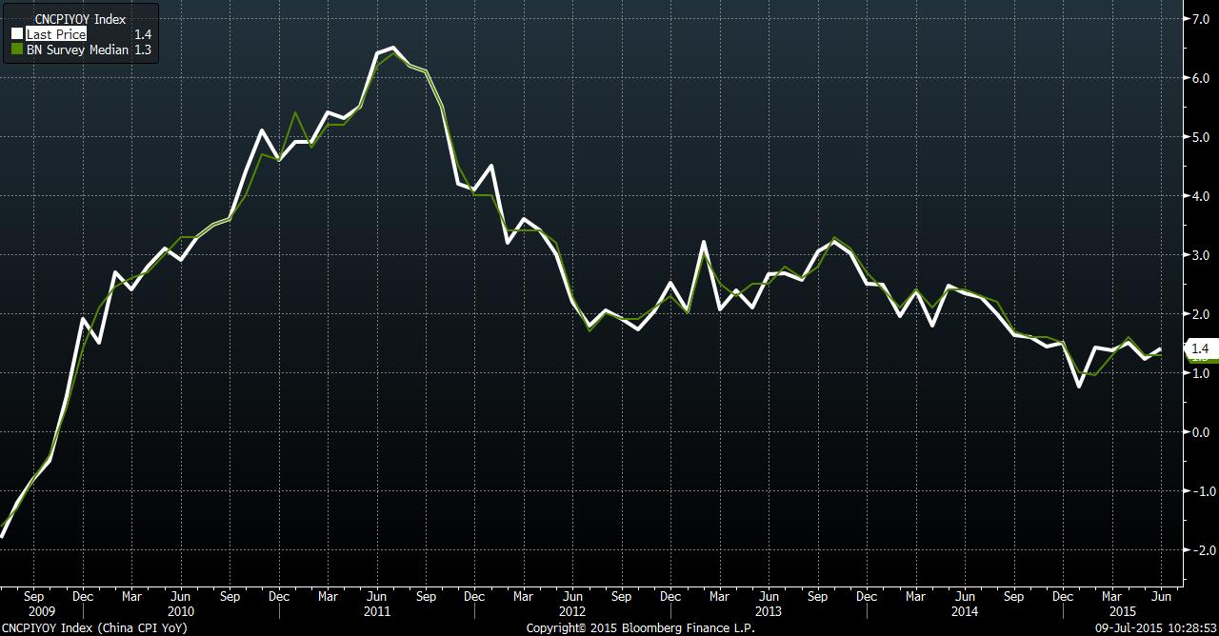The height and width of the screenshot is (636, 1219).
Task: Click the white Last Price legend swatch
Action: tap(16, 34)
